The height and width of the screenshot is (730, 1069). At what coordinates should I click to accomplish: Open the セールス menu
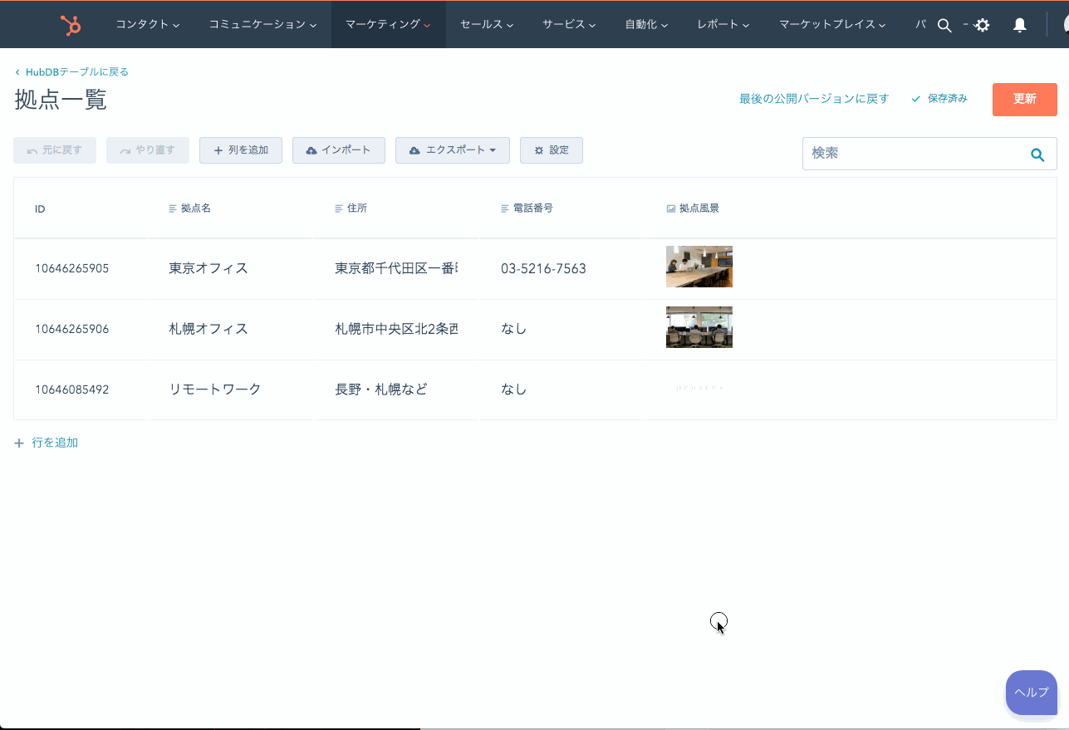[x=486, y=25]
